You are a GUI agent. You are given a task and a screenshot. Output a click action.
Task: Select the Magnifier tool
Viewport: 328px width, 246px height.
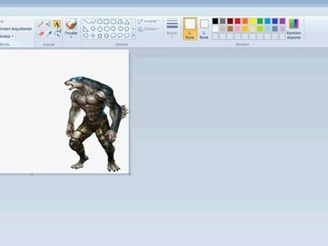[57, 34]
